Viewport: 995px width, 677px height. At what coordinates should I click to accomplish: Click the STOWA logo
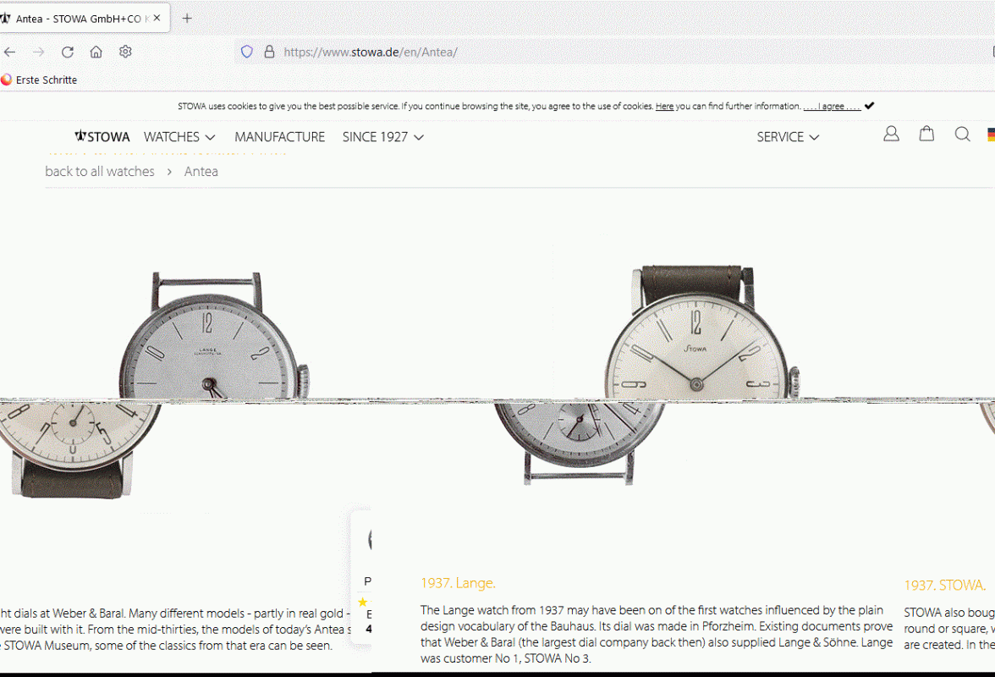pyautogui.click(x=102, y=136)
